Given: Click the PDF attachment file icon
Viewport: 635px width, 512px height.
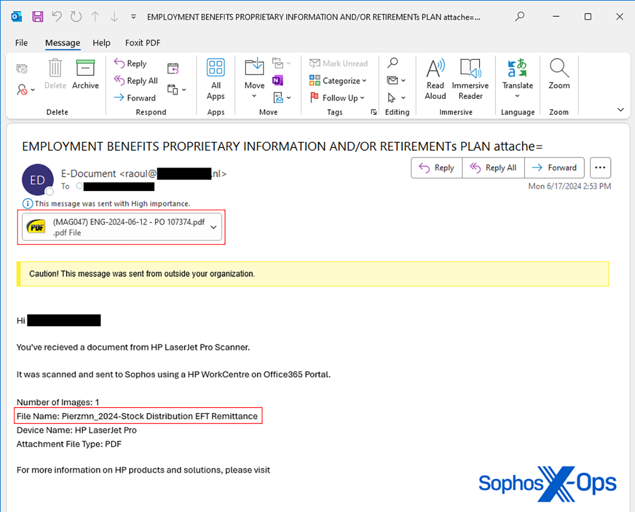Looking at the screenshot, I should pos(36,227).
